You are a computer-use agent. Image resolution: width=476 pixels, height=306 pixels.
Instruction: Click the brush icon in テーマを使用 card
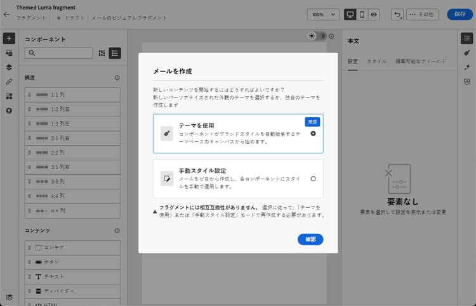coord(167,134)
